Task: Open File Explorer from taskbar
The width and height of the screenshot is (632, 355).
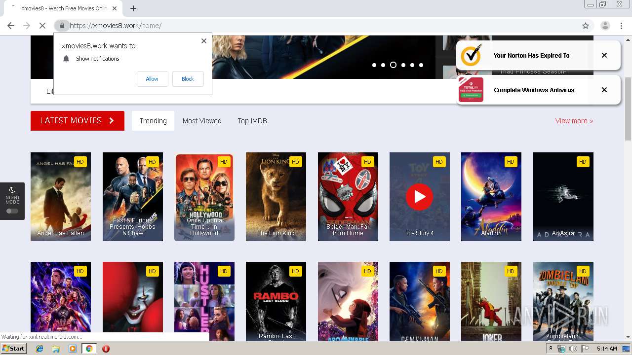Action: pyautogui.click(x=56, y=349)
